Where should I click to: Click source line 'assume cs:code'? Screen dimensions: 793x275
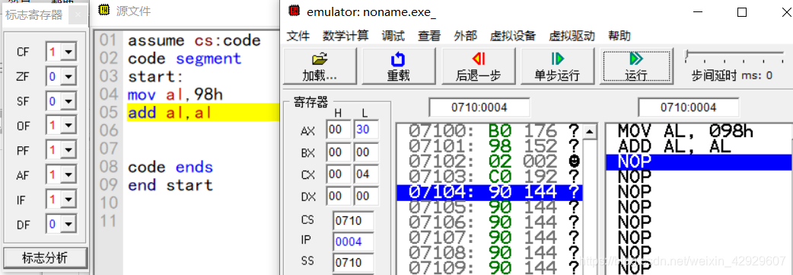tap(194, 40)
